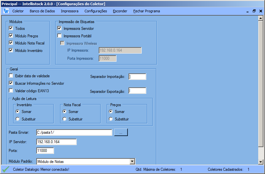Click the scrollbar down arrow

click(x=260, y=162)
